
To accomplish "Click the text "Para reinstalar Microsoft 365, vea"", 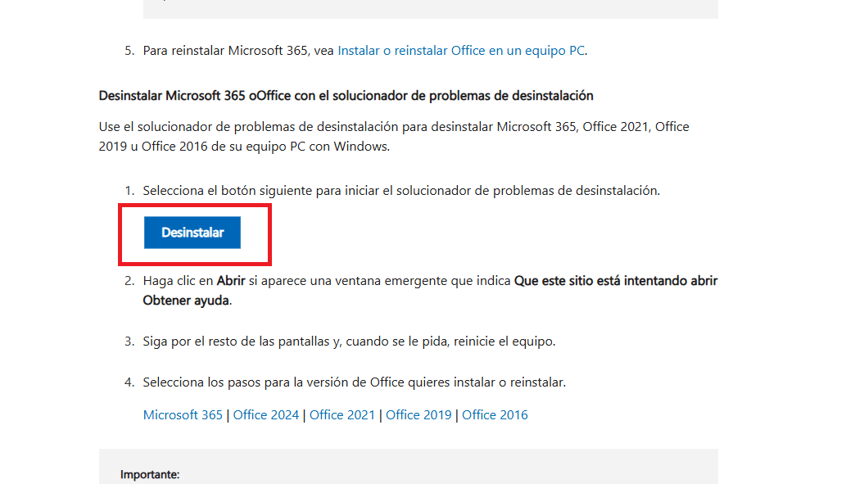I will point(238,51).
